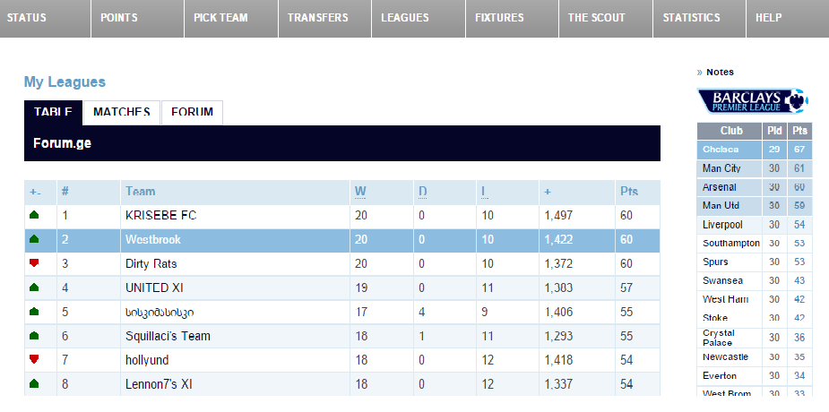The width and height of the screenshot is (829, 412).
Task: Click the green up arrow beside Squillaci's Team
Action: coord(35,336)
